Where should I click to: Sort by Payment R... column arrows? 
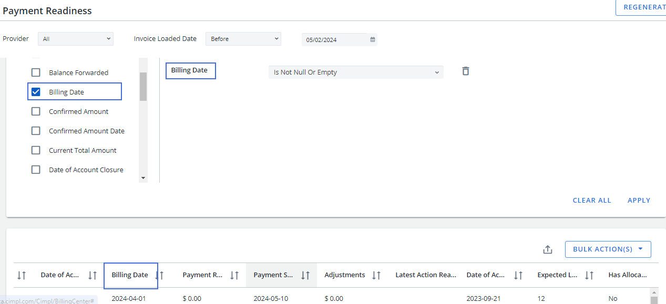point(234,275)
